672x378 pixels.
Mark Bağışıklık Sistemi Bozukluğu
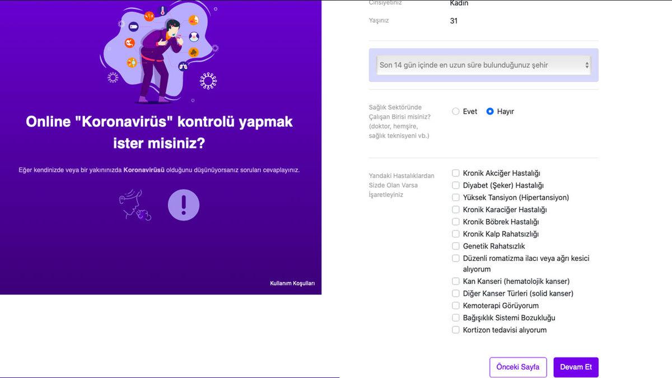tap(456, 318)
